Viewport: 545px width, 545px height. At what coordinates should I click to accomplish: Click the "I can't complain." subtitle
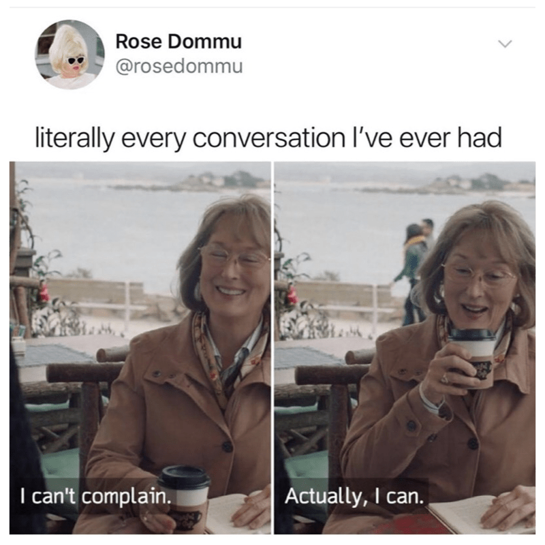[x=95, y=496]
